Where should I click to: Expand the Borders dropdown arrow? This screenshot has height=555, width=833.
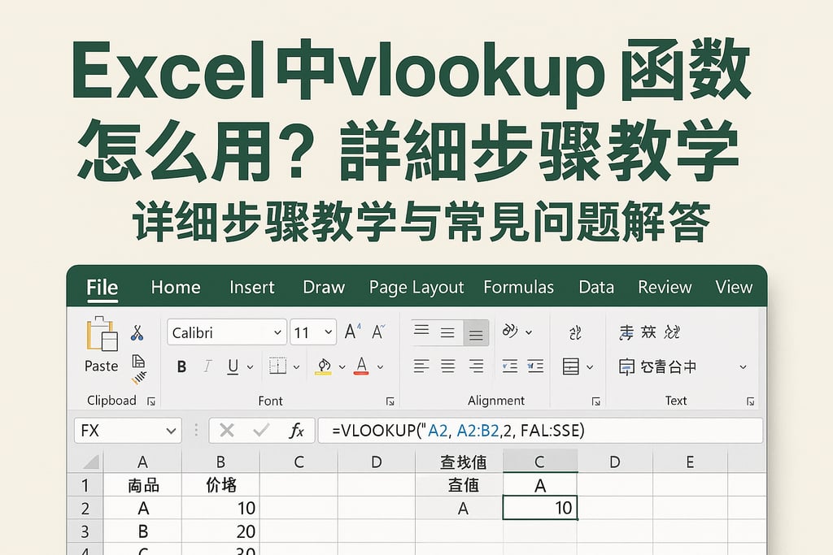pos(297,366)
